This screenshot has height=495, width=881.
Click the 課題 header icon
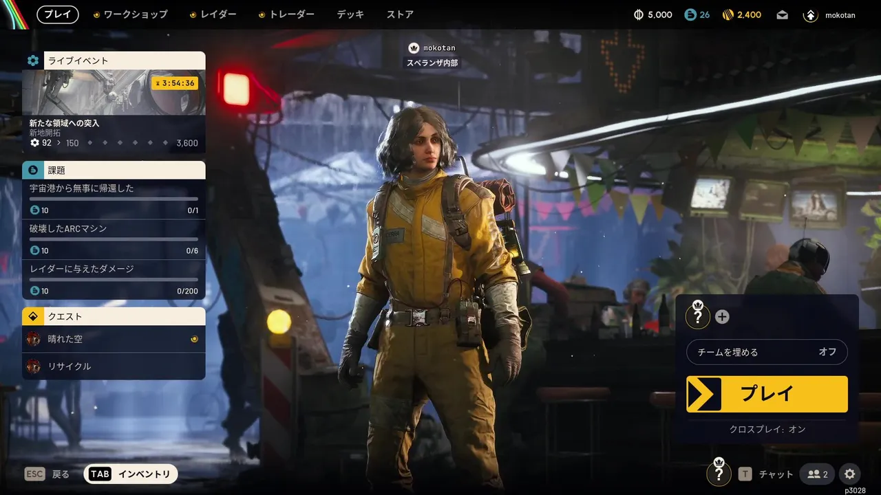(x=32, y=170)
